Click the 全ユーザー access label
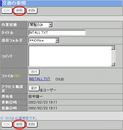This screenshot has height=130, width=123. click(x=48, y=90)
